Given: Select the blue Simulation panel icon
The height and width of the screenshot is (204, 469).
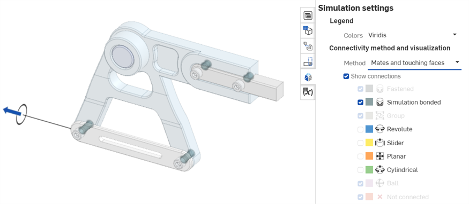Looking at the screenshot, I should [x=308, y=77].
